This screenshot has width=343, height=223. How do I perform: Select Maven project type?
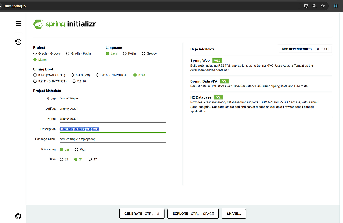[x=41, y=59]
